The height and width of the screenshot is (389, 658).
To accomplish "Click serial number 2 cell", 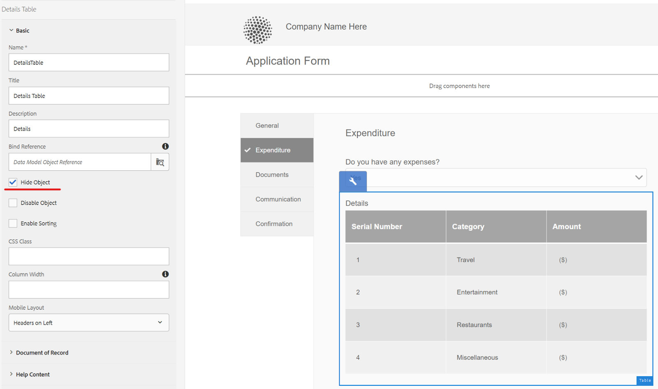I will [x=396, y=292].
